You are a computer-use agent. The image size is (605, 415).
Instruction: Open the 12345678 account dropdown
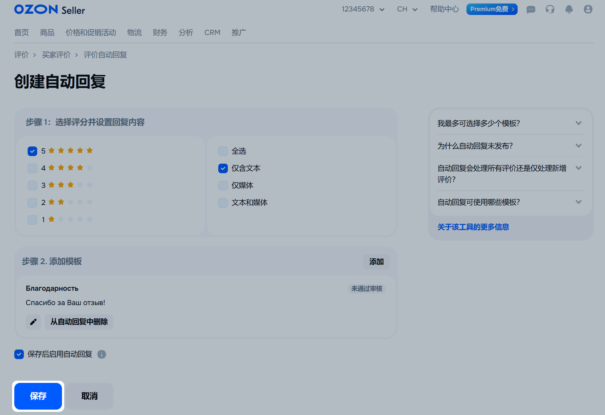(363, 9)
